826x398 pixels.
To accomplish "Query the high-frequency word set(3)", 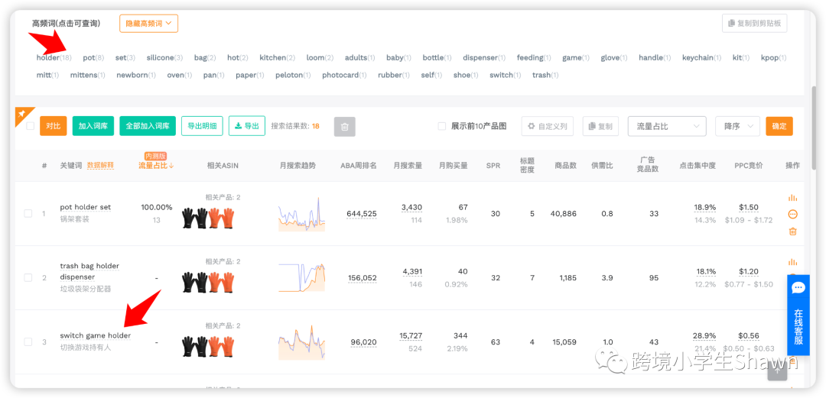I will (125, 58).
